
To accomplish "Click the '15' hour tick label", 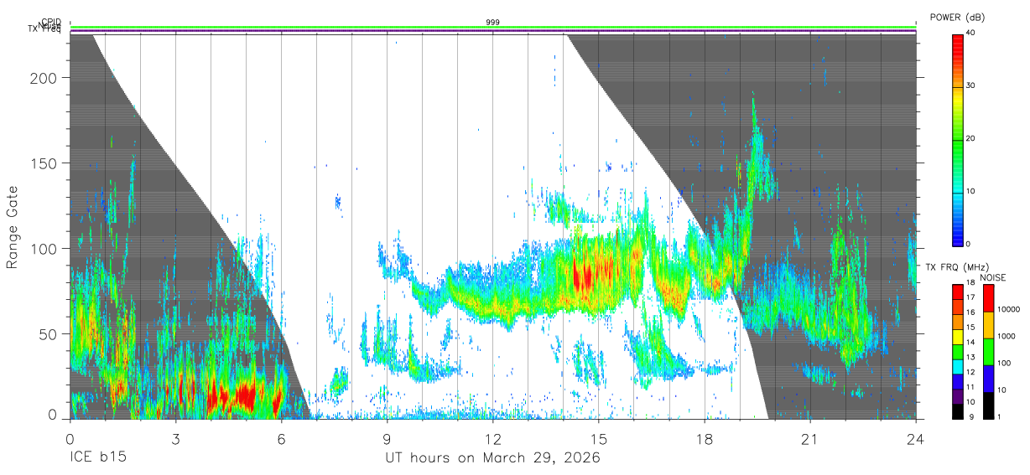I will coord(598,438).
